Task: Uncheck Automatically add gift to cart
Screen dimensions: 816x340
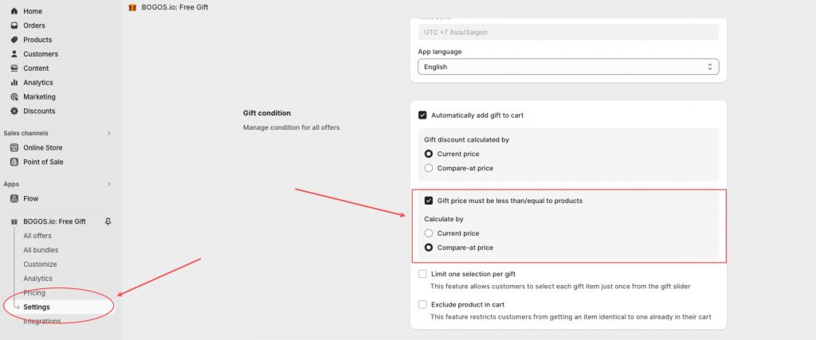Action: [x=422, y=115]
